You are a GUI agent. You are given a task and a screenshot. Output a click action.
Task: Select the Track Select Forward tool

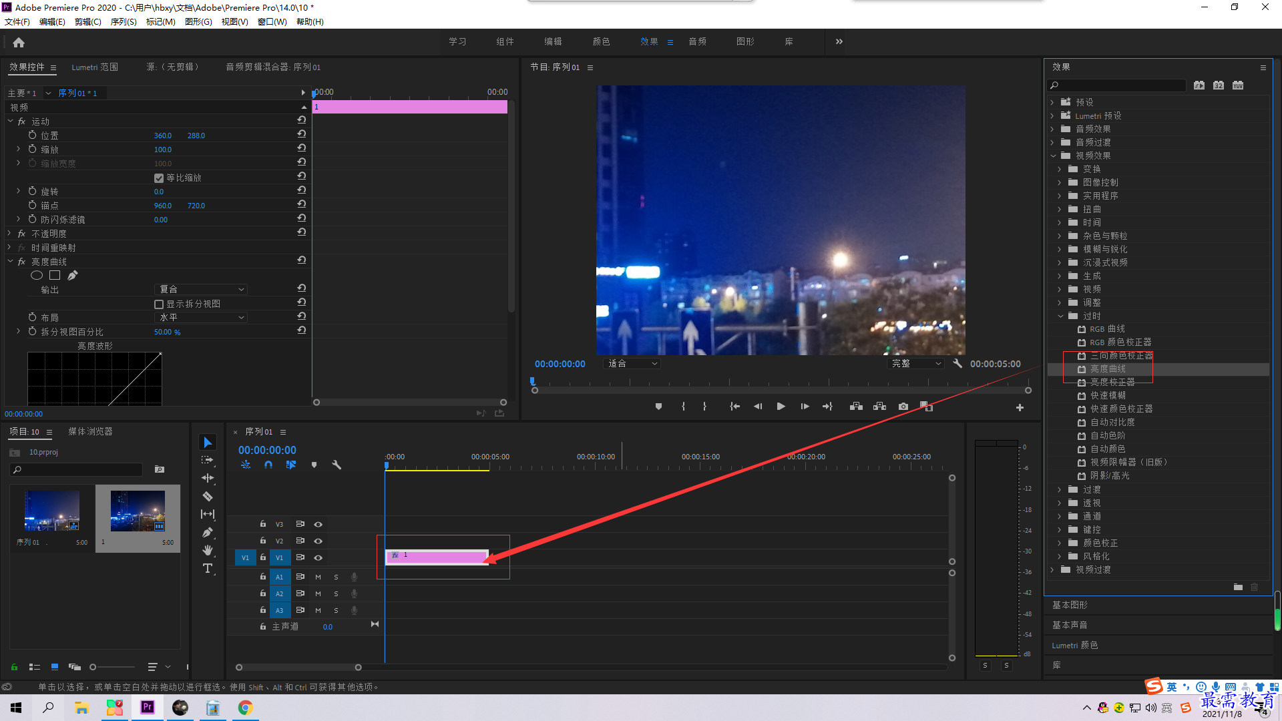pyautogui.click(x=208, y=460)
